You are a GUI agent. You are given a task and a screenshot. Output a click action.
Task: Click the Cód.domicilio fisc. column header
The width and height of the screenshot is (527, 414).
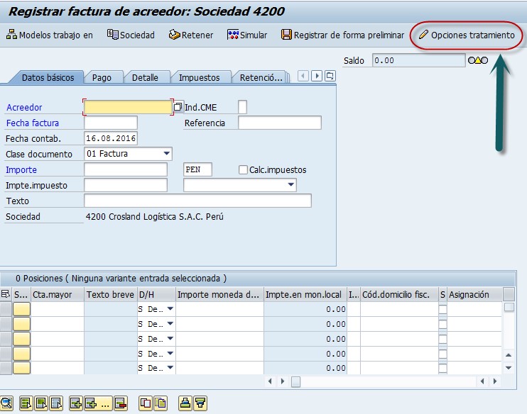click(399, 294)
